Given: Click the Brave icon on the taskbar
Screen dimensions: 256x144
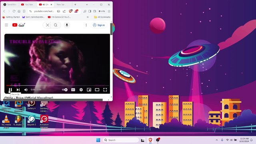Looking at the screenshot, I should pyautogui.click(x=150, y=140).
